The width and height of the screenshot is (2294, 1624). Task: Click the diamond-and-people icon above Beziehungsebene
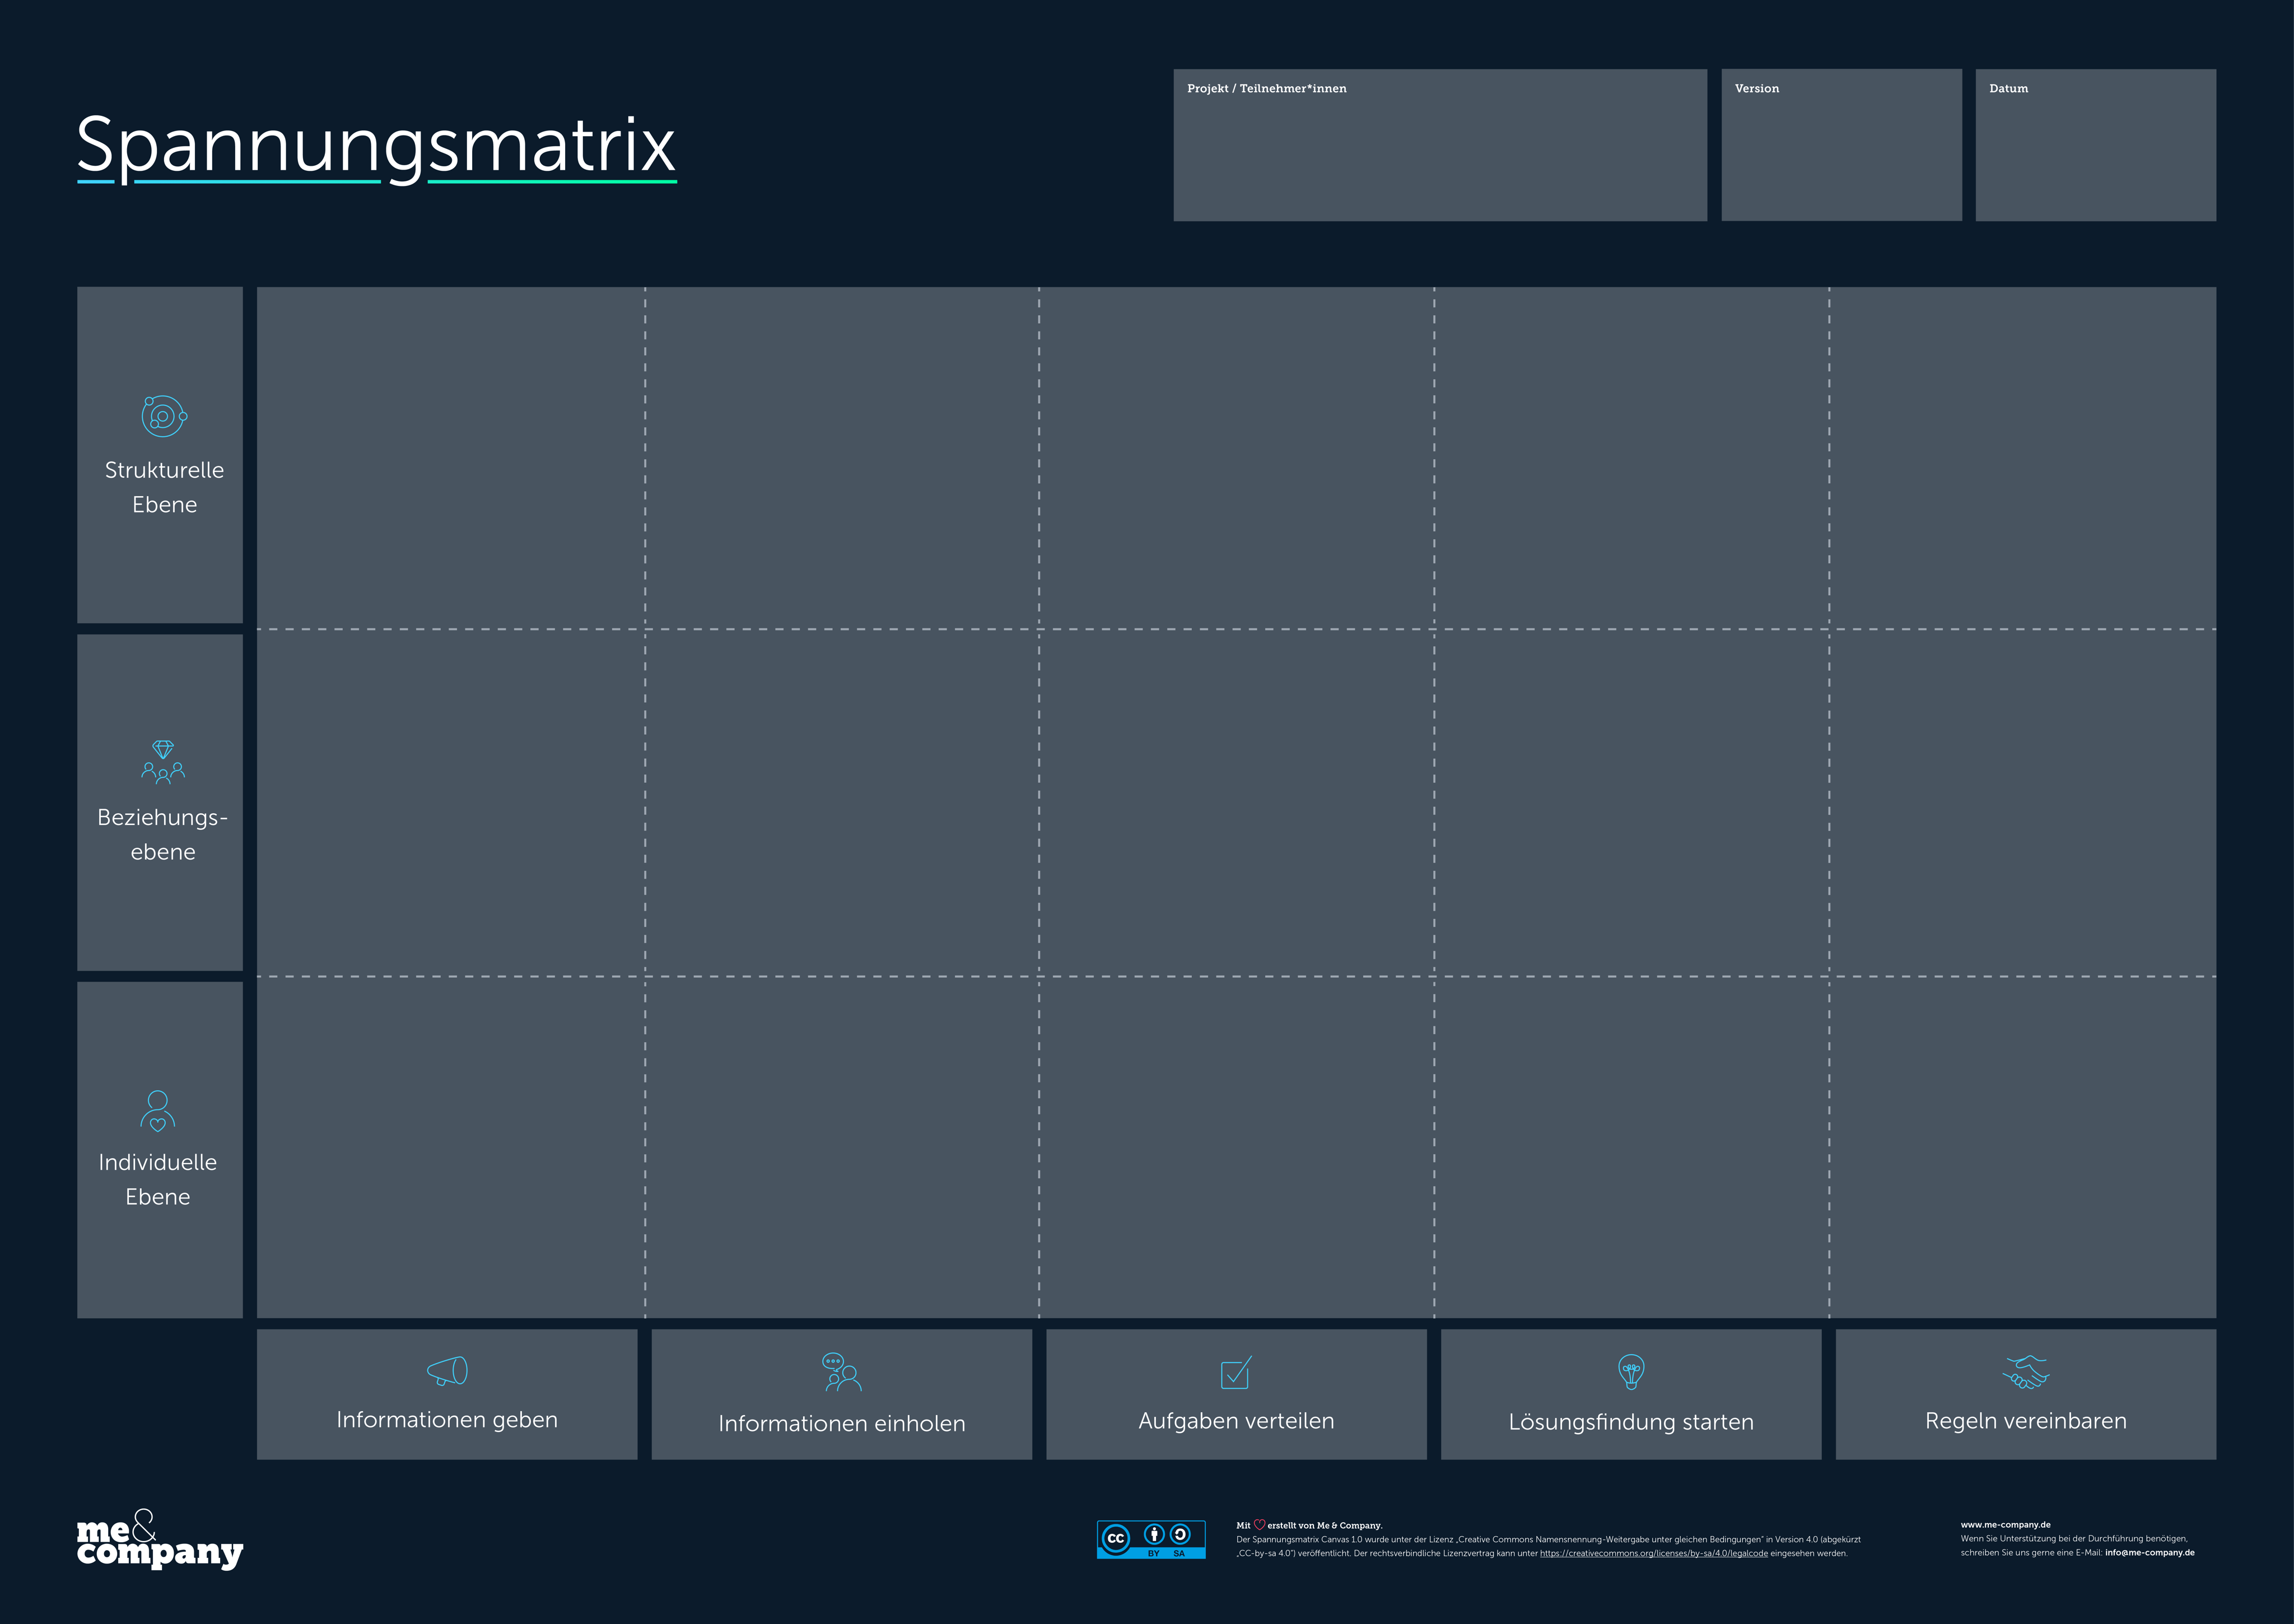pos(163,762)
